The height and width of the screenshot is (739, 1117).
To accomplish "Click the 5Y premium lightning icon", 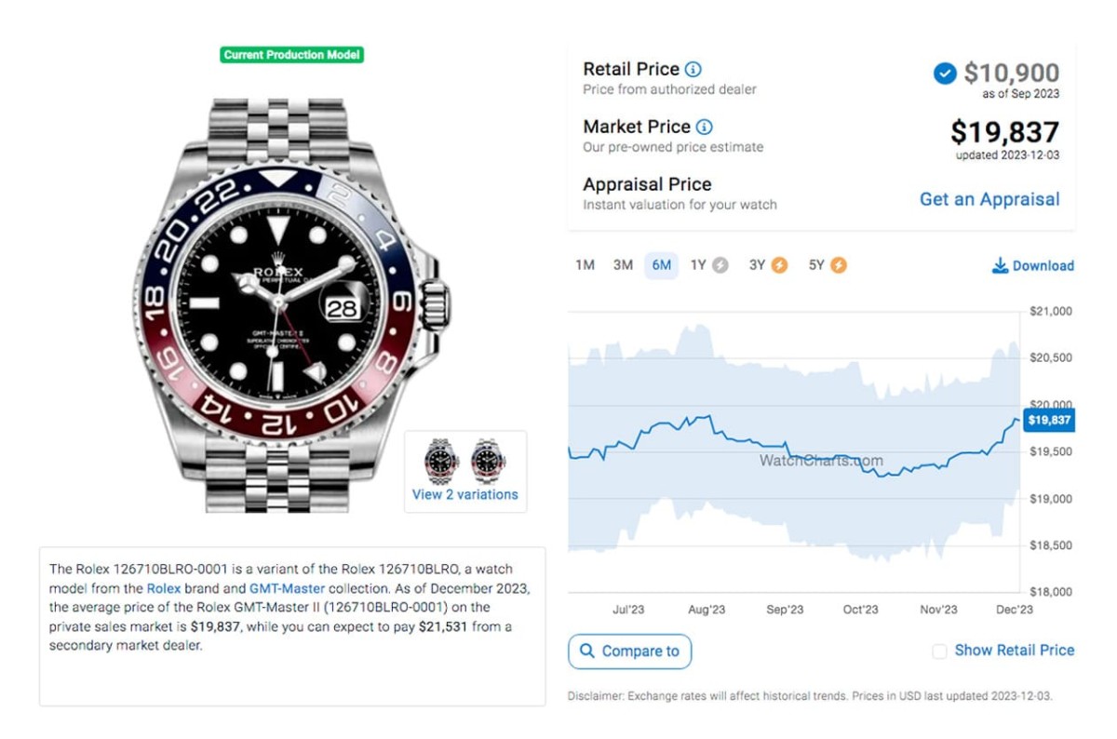I will pyautogui.click(x=839, y=265).
